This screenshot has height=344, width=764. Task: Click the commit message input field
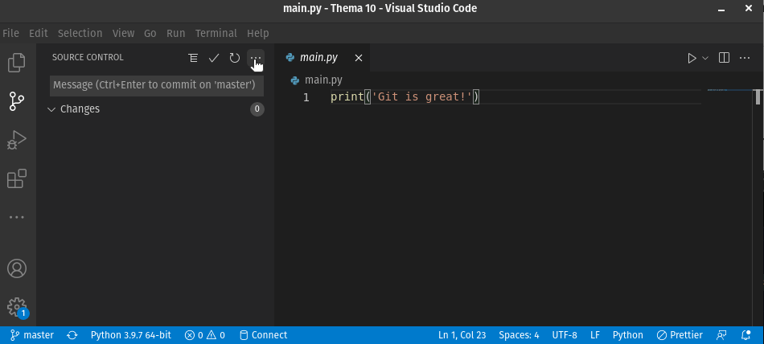(156, 85)
